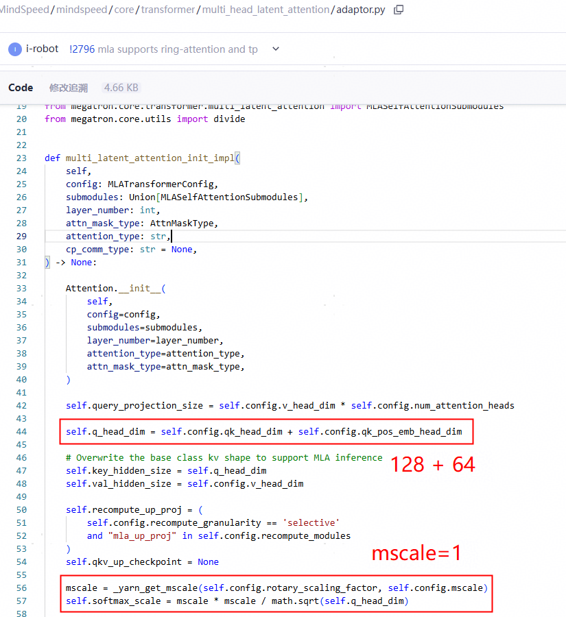566x617 pixels.
Task: Select line number 29
Action: point(22,237)
